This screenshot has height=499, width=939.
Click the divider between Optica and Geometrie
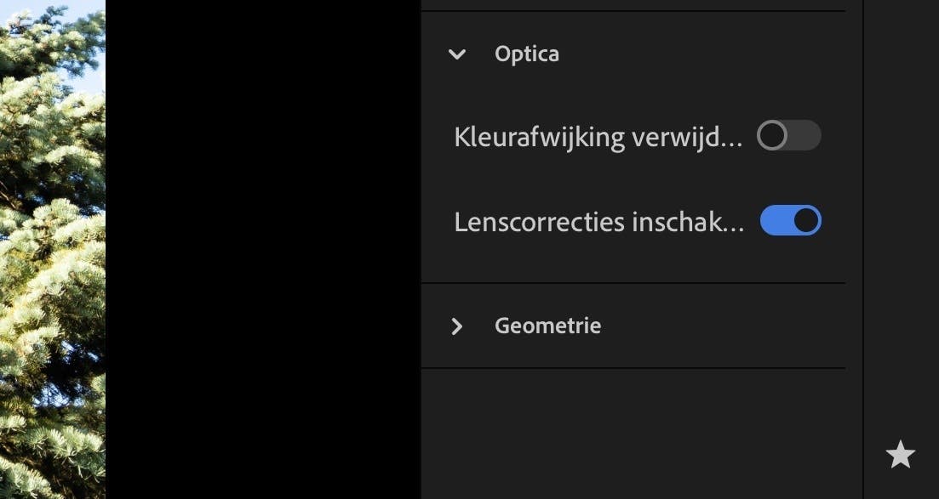633,283
